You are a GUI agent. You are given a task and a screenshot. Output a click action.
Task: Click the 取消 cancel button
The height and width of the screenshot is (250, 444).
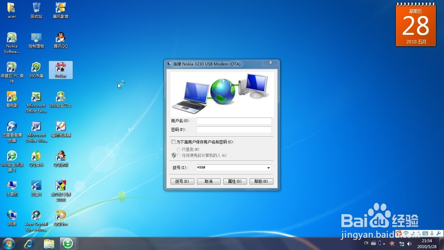[x=209, y=181]
